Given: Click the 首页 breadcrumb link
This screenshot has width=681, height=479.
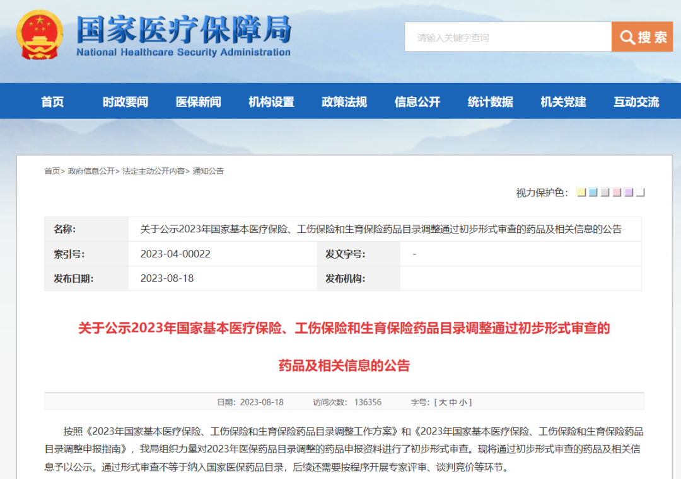Looking at the screenshot, I should tap(52, 171).
